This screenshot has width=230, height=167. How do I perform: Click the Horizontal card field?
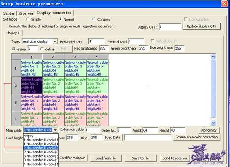97,41
